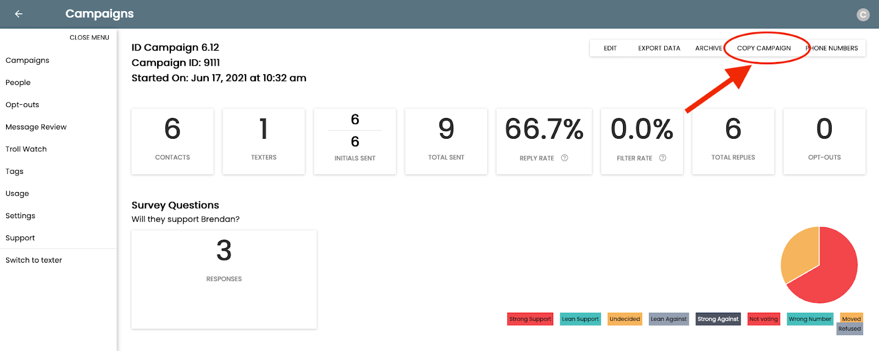Open the Reply Rate help icon

point(564,158)
